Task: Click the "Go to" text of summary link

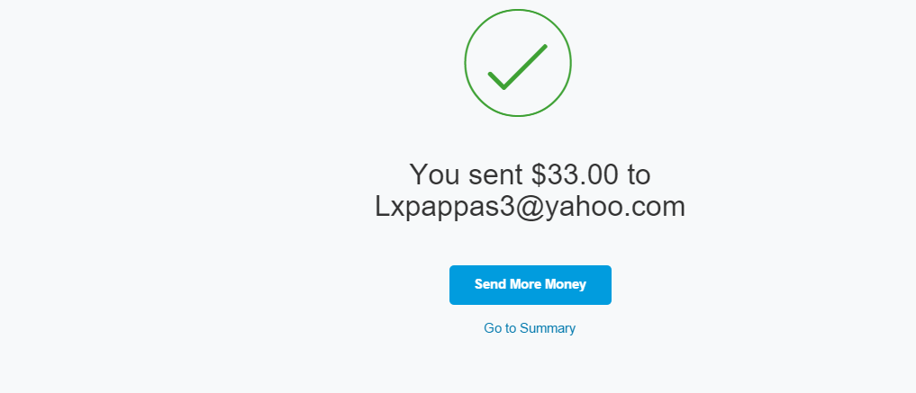Action: [x=500, y=328]
